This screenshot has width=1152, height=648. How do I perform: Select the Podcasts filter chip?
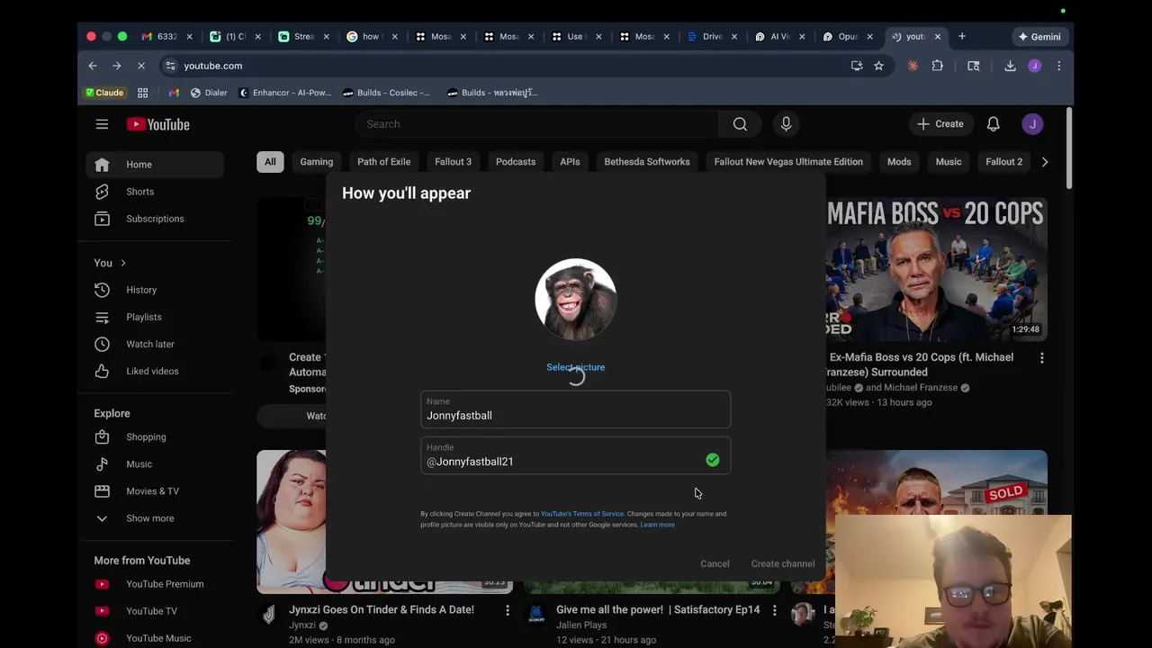(516, 162)
